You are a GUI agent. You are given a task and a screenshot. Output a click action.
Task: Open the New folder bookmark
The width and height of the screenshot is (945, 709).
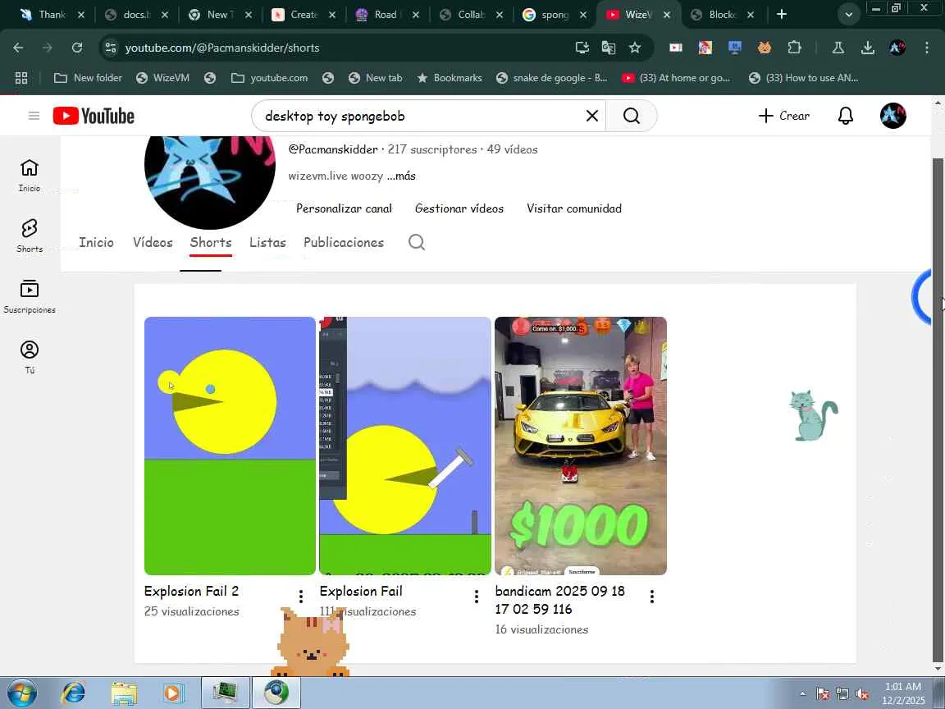88,78
